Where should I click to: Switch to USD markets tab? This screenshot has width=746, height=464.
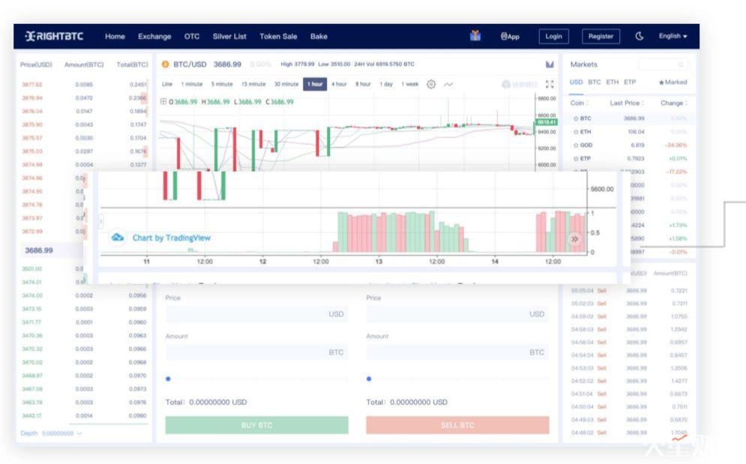click(576, 82)
